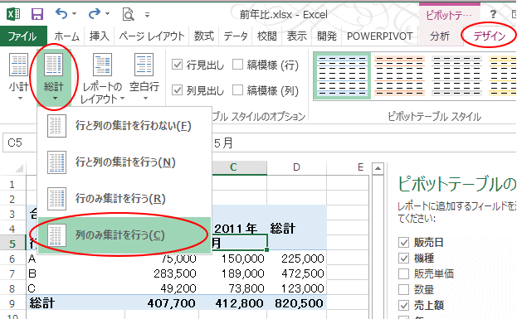Switch to the 分析 tab
The width and height of the screenshot is (517, 319).
[x=440, y=36]
